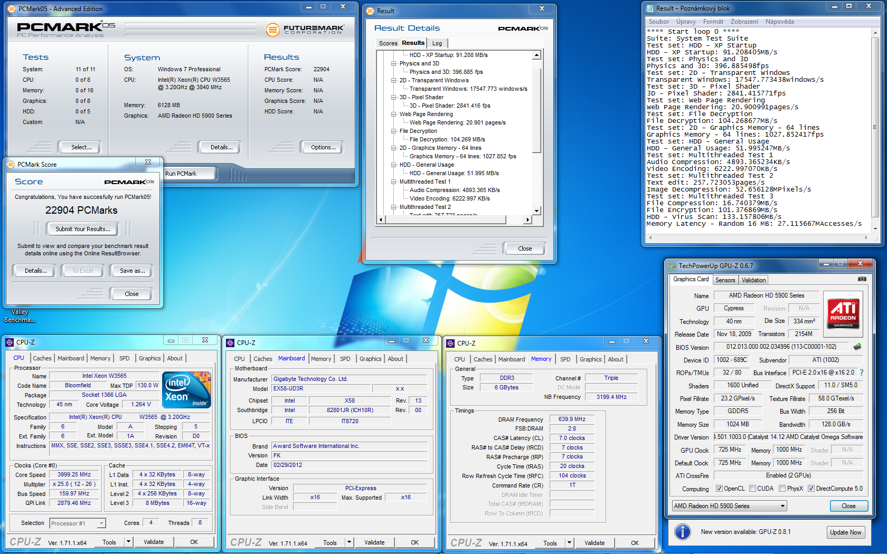The image size is (887, 554).
Task: Click the GPU-Z screenshot camera icon
Action: 862,279
